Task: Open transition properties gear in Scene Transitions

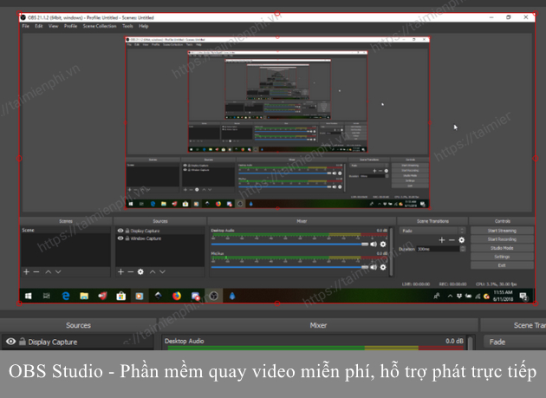Action: click(x=462, y=240)
